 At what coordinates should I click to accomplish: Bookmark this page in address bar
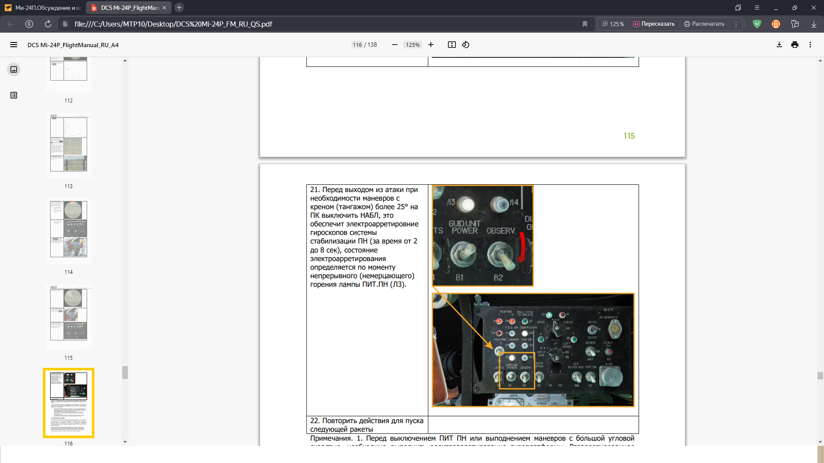pyautogui.click(x=585, y=24)
